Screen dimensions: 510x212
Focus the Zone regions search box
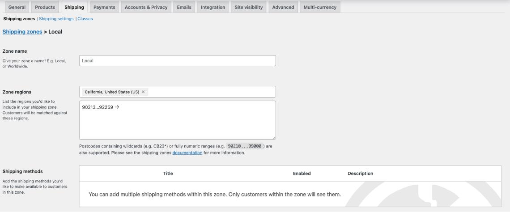(x=210, y=92)
